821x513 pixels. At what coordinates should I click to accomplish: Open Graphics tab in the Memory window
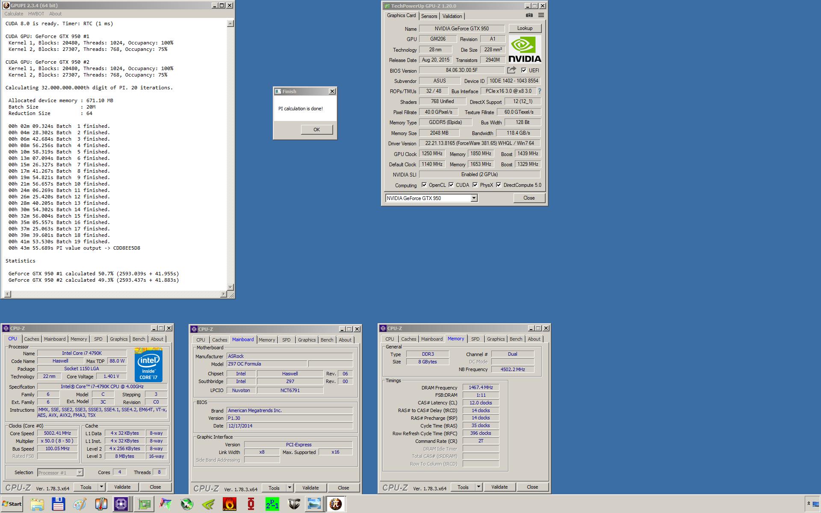[x=496, y=339]
